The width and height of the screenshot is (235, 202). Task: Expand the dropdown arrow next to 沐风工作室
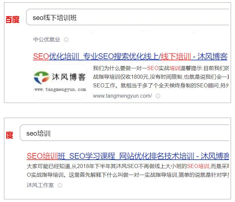[60, 185]
